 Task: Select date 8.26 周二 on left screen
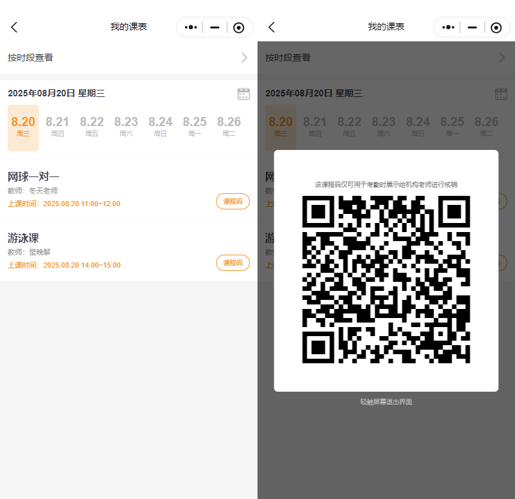pos(229,126)
